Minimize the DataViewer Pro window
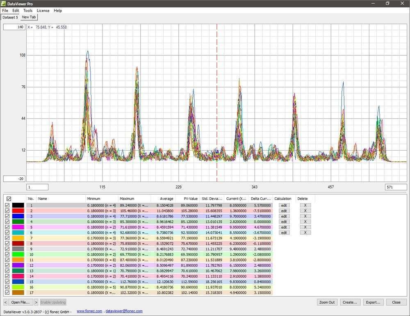Screen dimensions: 410x316 pos(373,3)
